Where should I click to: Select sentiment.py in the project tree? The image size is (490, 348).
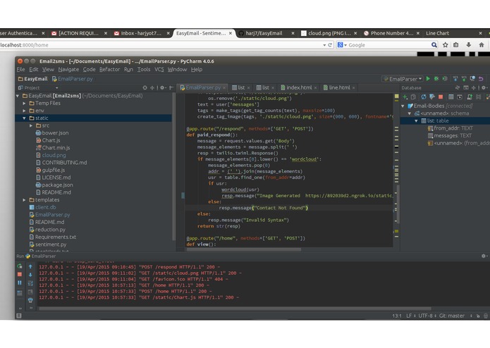(47, 244)
